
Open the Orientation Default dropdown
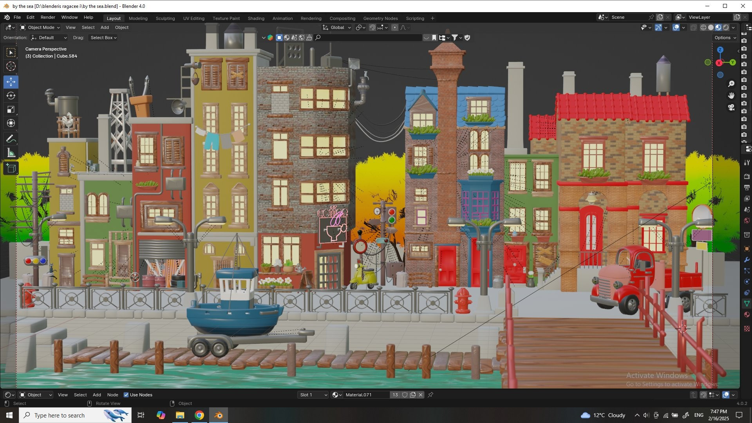click(49, 38)
